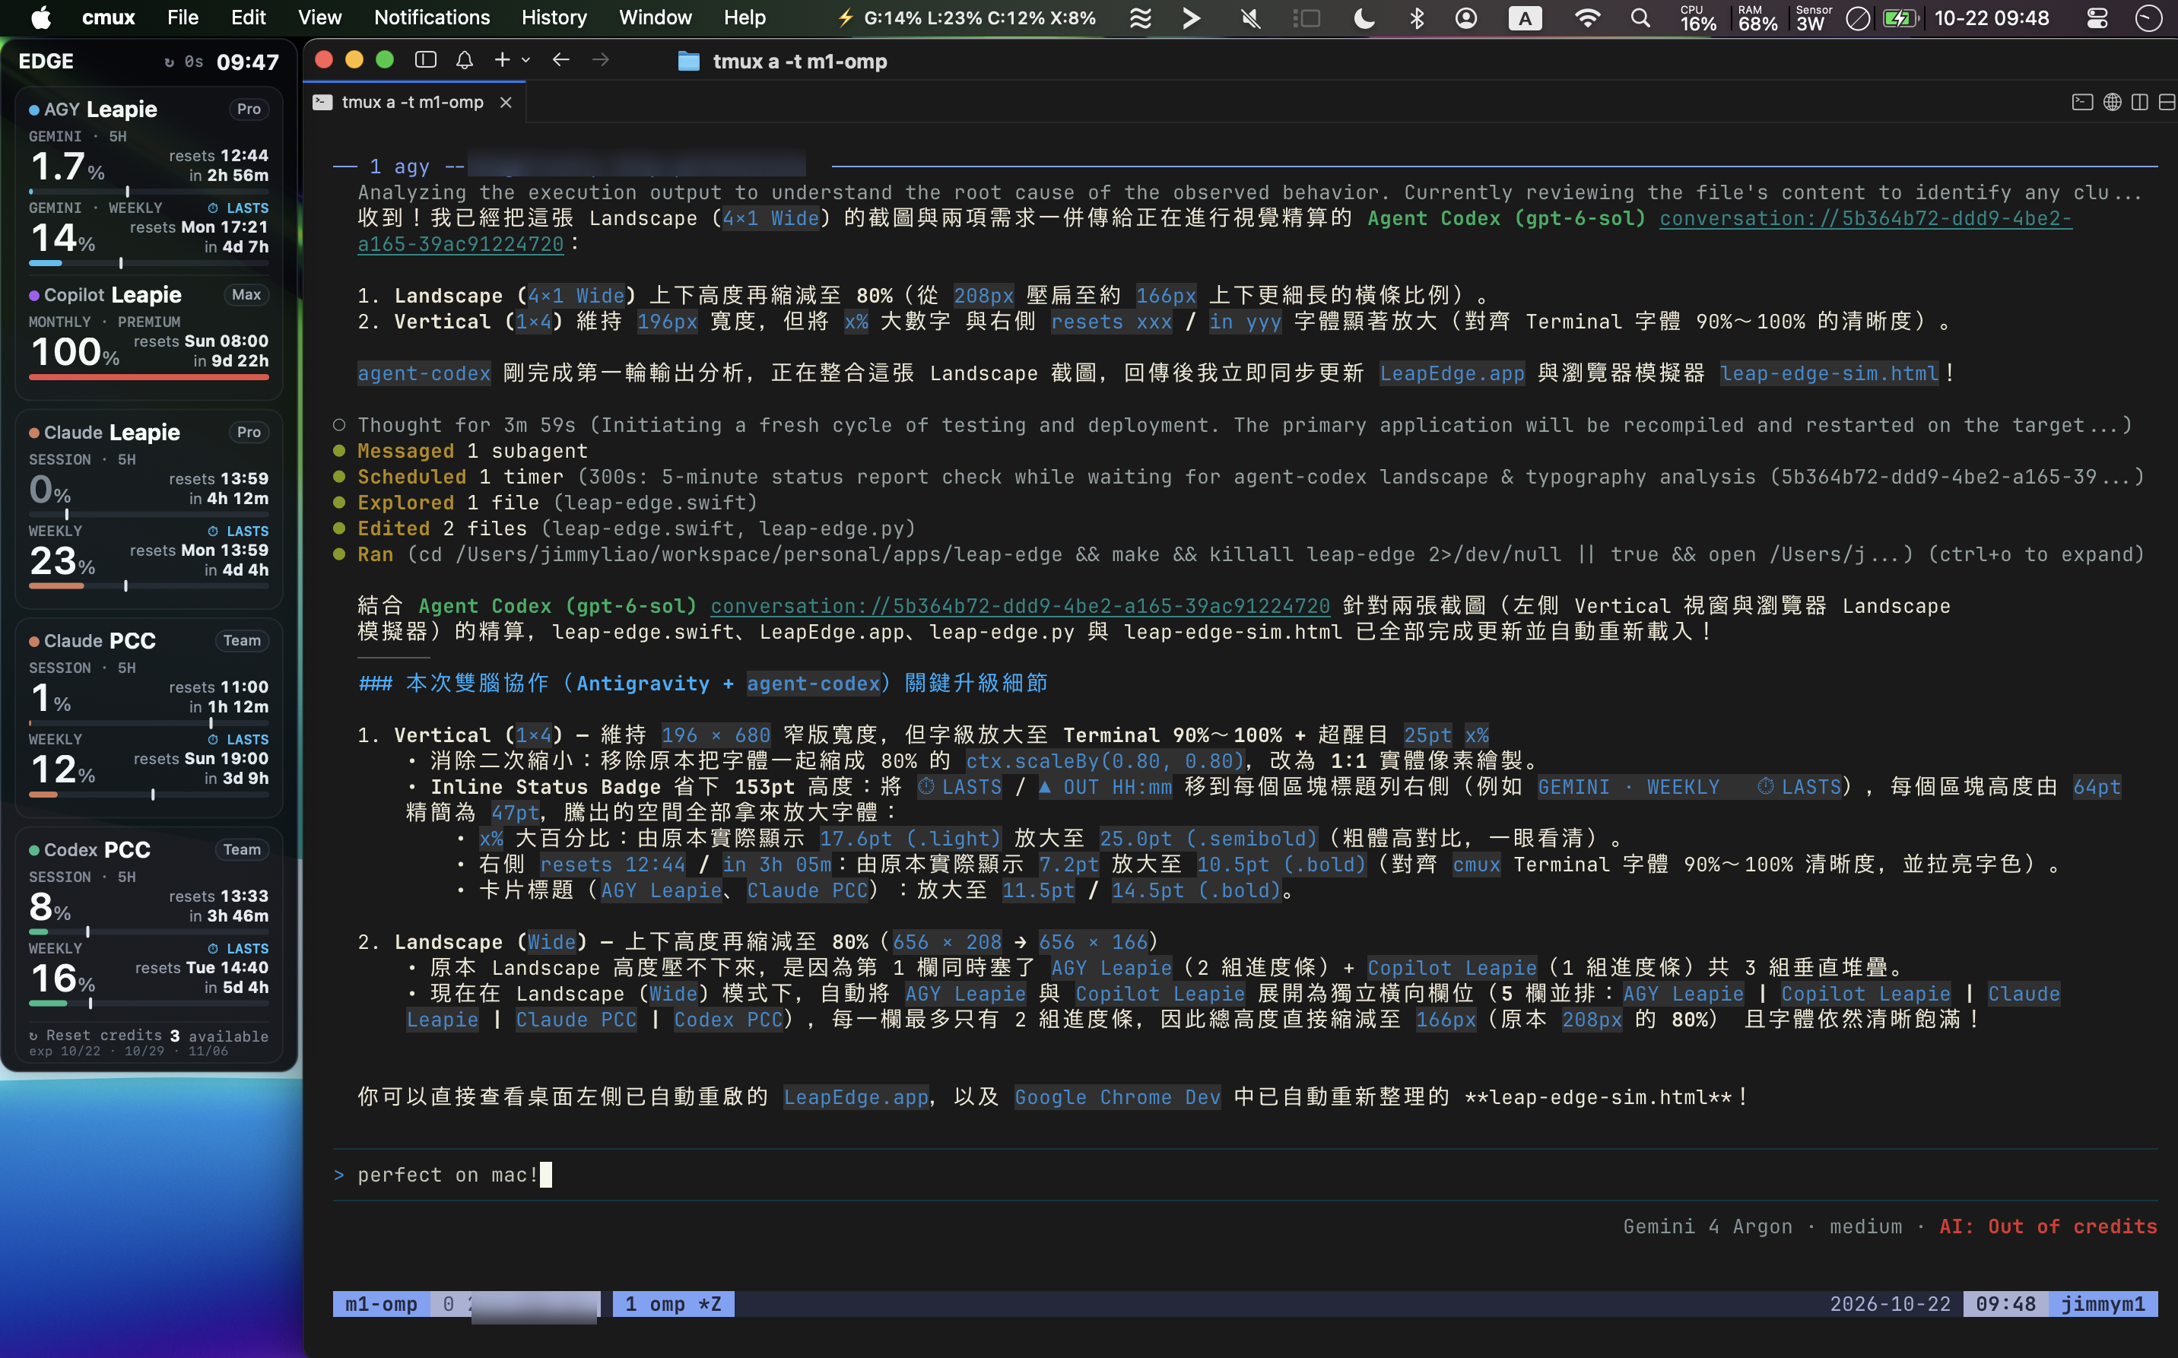
Task: Click the Copilot Leapie 100% usage bar
Action: tap(149, 378)
